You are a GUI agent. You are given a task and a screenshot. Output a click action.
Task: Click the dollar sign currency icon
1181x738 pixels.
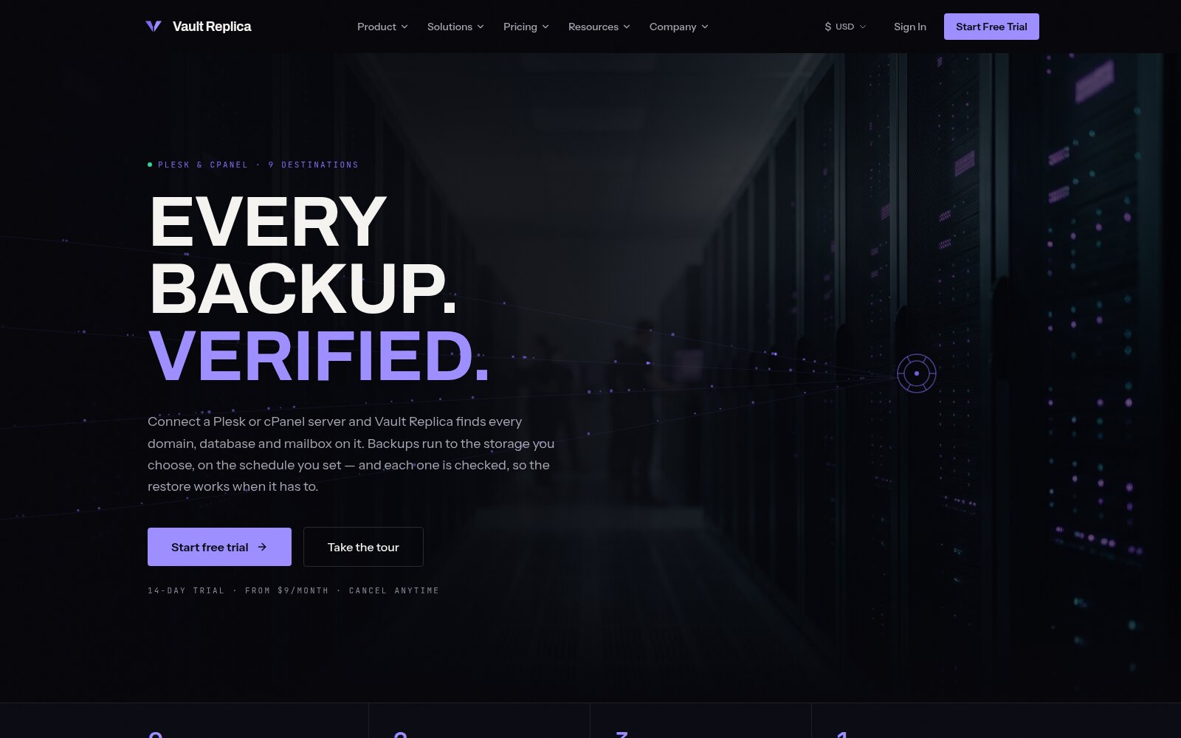828,27
